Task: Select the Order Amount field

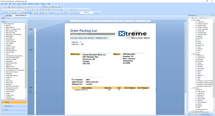Action: point(201,92)
